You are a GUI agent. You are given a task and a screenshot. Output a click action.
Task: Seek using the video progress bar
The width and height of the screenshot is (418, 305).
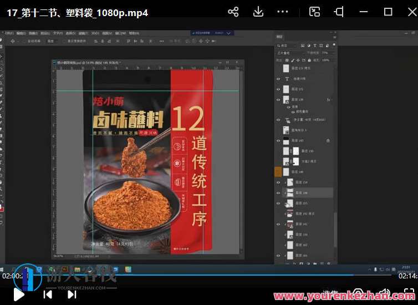(209, 275)
